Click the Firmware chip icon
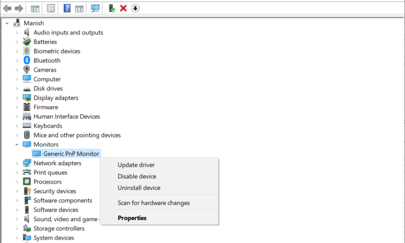 pyautogui.click(x=27, y=107)
